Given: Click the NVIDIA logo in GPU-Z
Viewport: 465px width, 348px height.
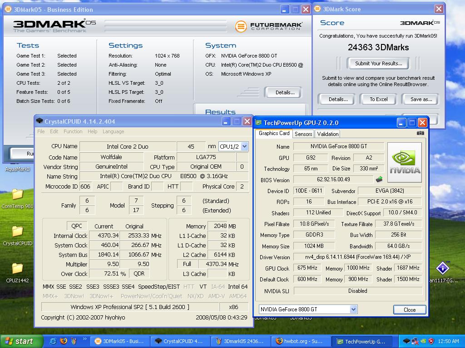Looking at the screenshot, I should pyautogui.click(x=405, y=163).
